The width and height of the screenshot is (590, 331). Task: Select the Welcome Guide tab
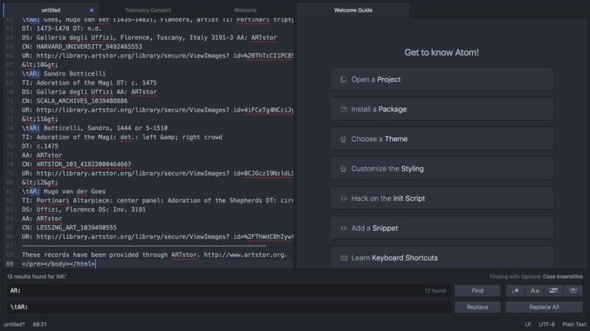tap(353, 10)
